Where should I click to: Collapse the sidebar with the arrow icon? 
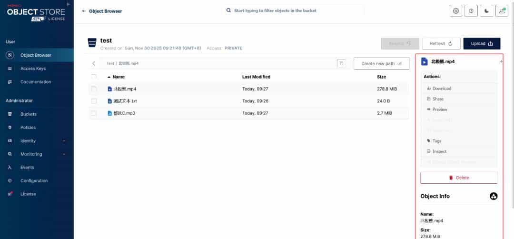[x=68, y=4]
